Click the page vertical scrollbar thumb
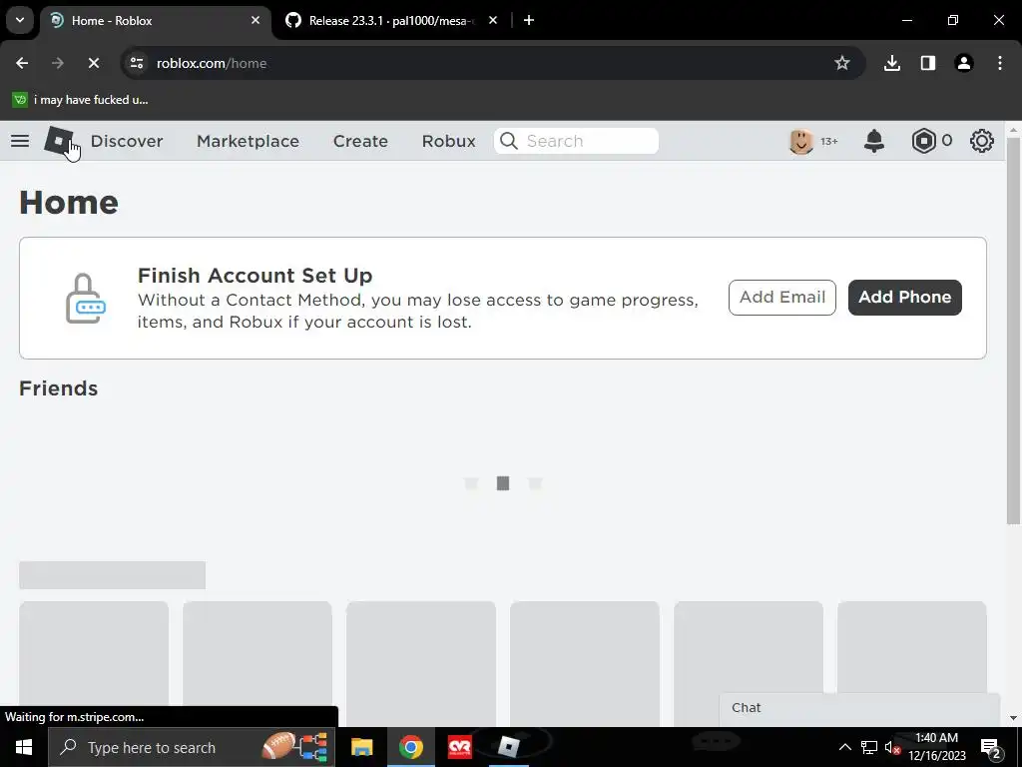Viewport: 1022px width, 767px height. 1013,330
